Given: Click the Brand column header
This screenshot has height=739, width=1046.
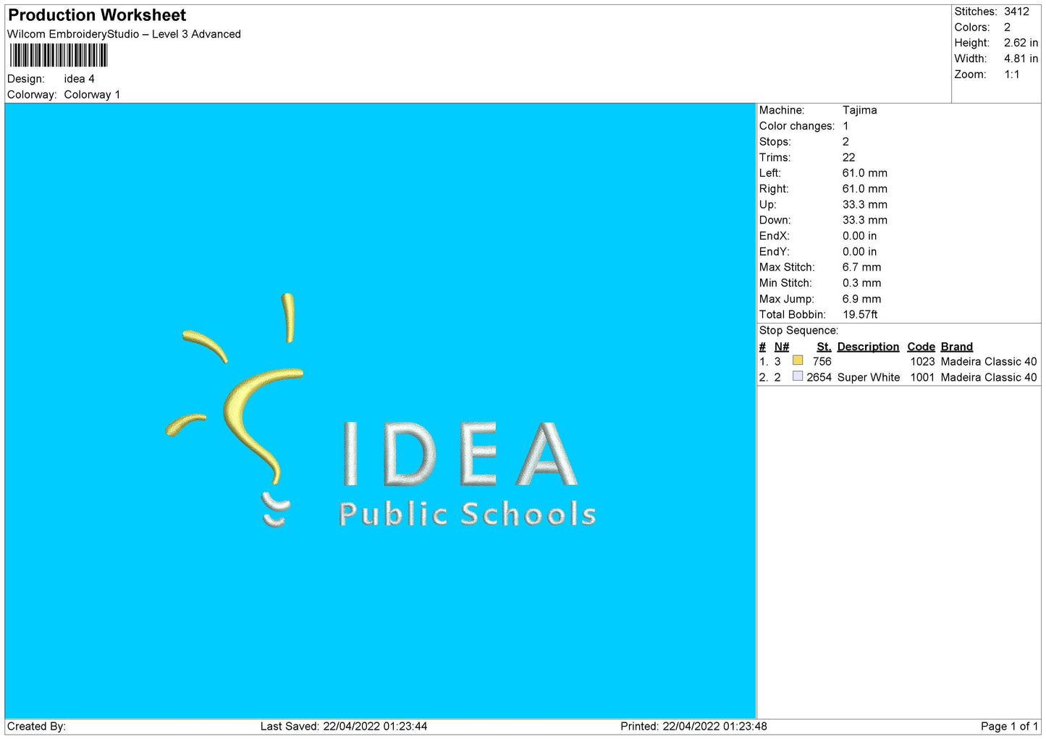Looking at the screenshot, I should 956,347.
